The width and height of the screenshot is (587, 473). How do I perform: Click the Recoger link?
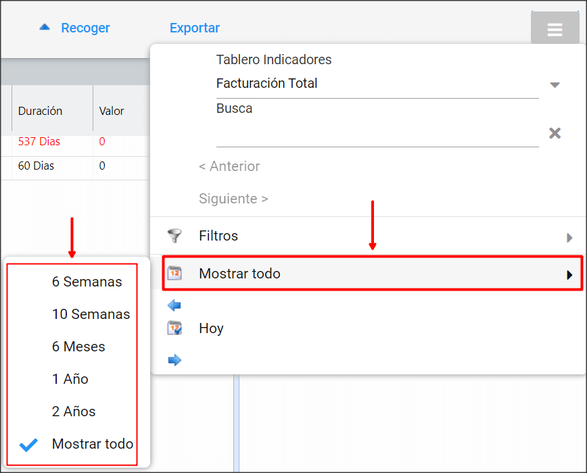pyautogui.click(x=85, y=28)
